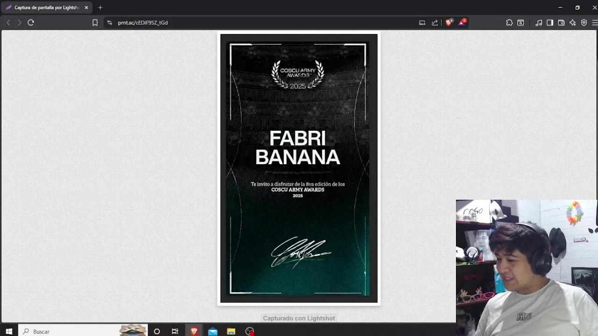Open the Extensions puzzle icon

509,22
